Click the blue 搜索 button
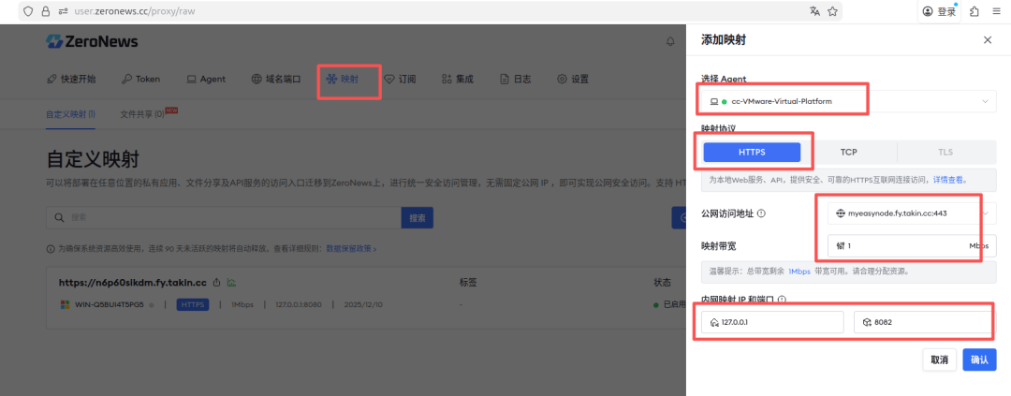The height and width of the screenshot is (396, 1011). 418,218
